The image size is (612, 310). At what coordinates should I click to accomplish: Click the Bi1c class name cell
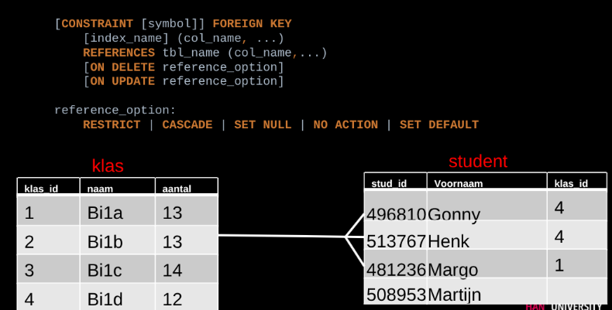[106, 270]
